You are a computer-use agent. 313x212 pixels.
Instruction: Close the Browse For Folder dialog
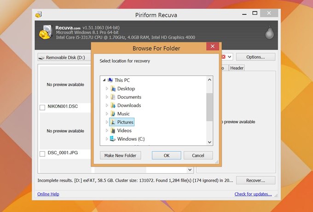213,46
